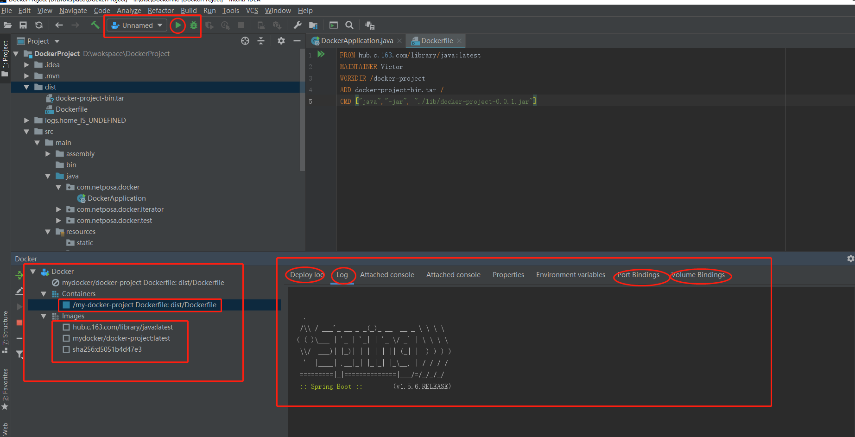Click the locate-in-project crosshair icon
855x437 pixels.
[x=245, y=41]
